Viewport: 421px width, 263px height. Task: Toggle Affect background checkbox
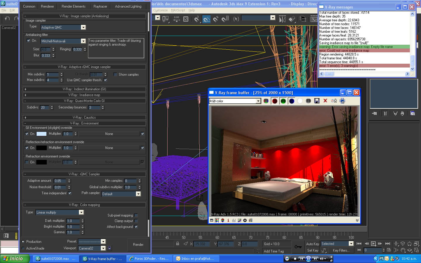[136, 226]
